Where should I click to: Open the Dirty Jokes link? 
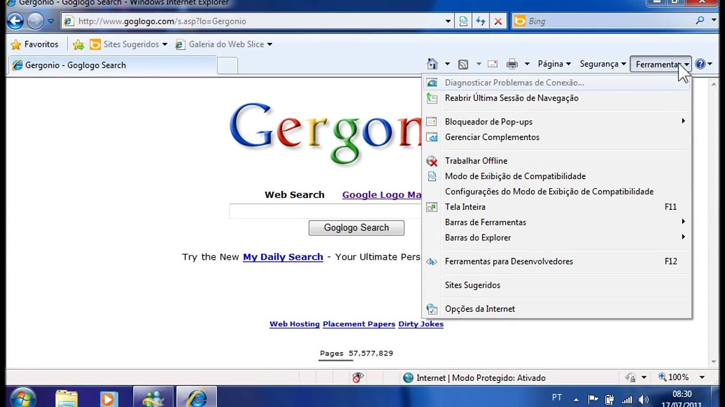click(x=421, y=324)
